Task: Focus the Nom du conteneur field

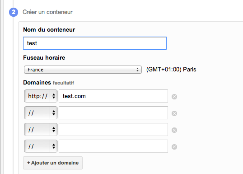Action: [95, 43]
